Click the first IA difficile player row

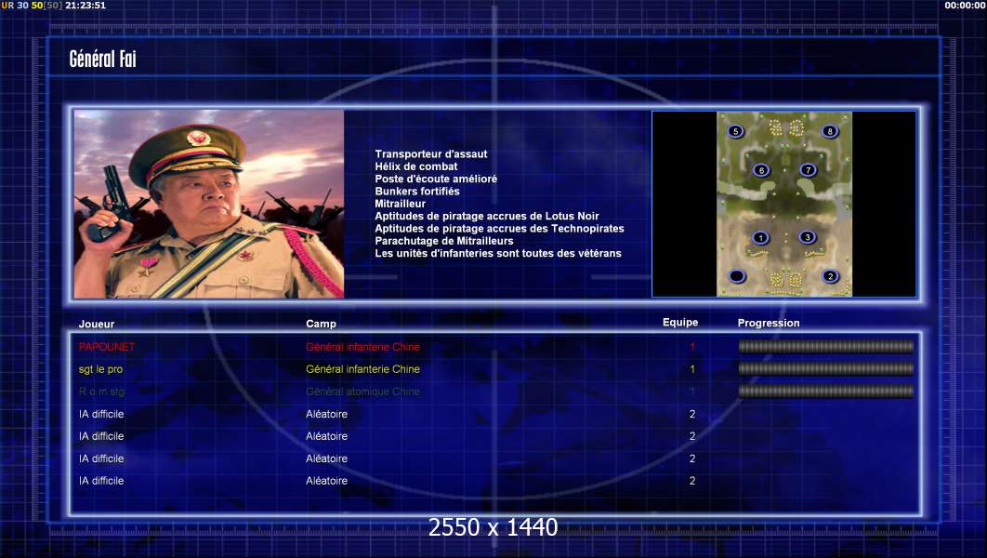click(x=101, y=414)
